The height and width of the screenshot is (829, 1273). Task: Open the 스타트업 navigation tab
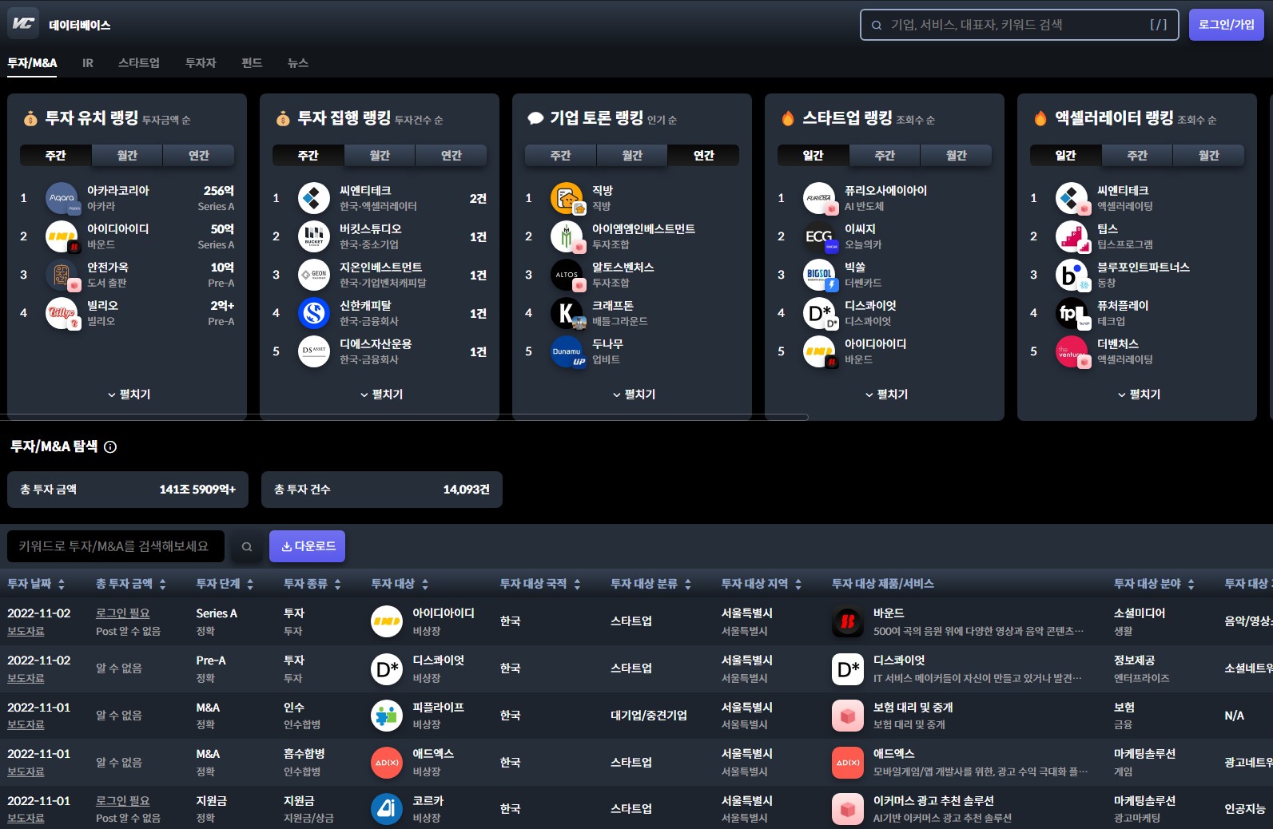tap(139, 63)
